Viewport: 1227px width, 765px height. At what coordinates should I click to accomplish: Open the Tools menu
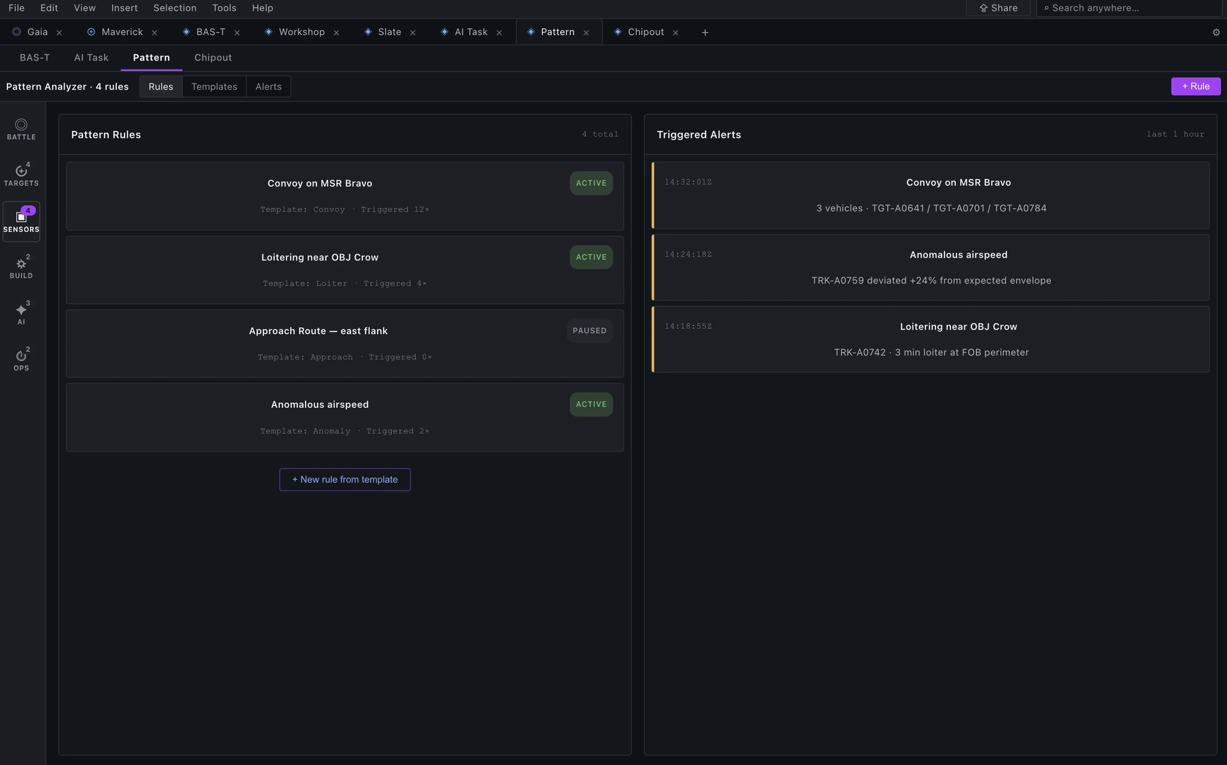click(x=224, y=8)
